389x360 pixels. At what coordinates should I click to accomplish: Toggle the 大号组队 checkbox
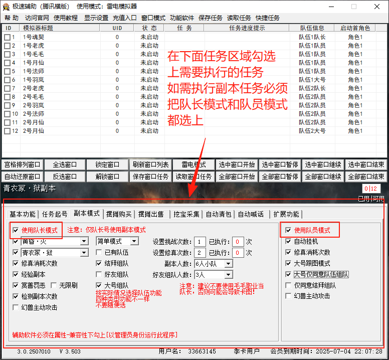(99, 285)
